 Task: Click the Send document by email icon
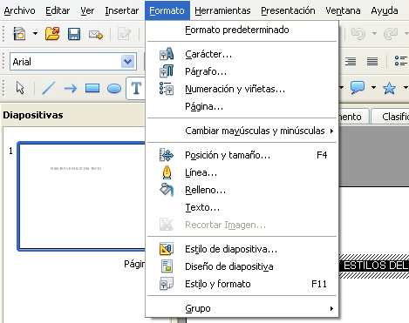pyautogui.click(x=96, y=35)
